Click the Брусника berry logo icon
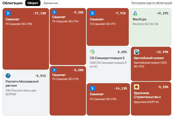The image size is (173, 117). coord(137,87)
